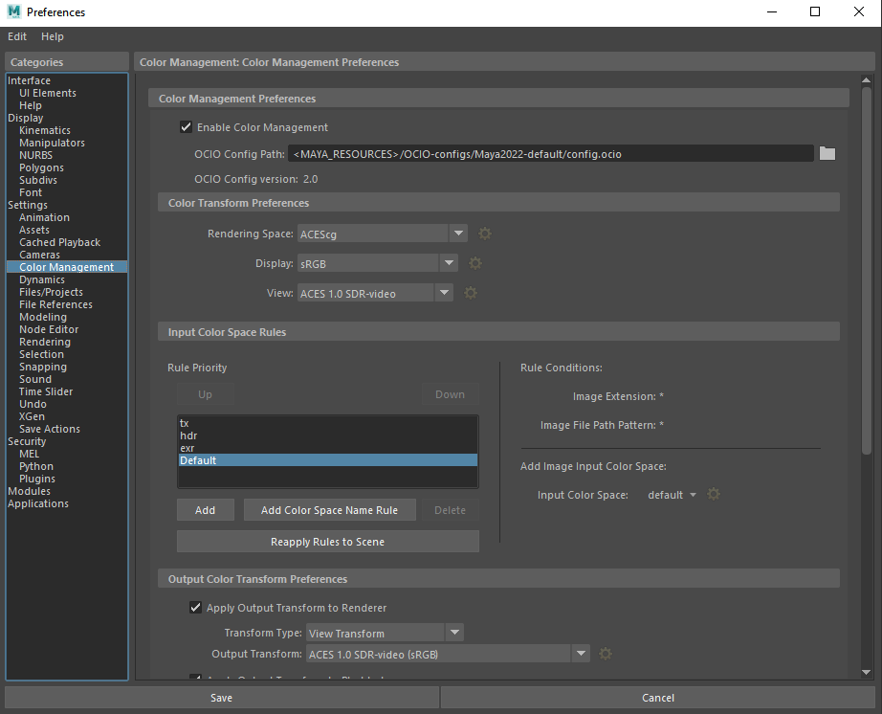Select the Color Management category in sidebar
Screen dimensions: 882x714
[x=66, y=266]
